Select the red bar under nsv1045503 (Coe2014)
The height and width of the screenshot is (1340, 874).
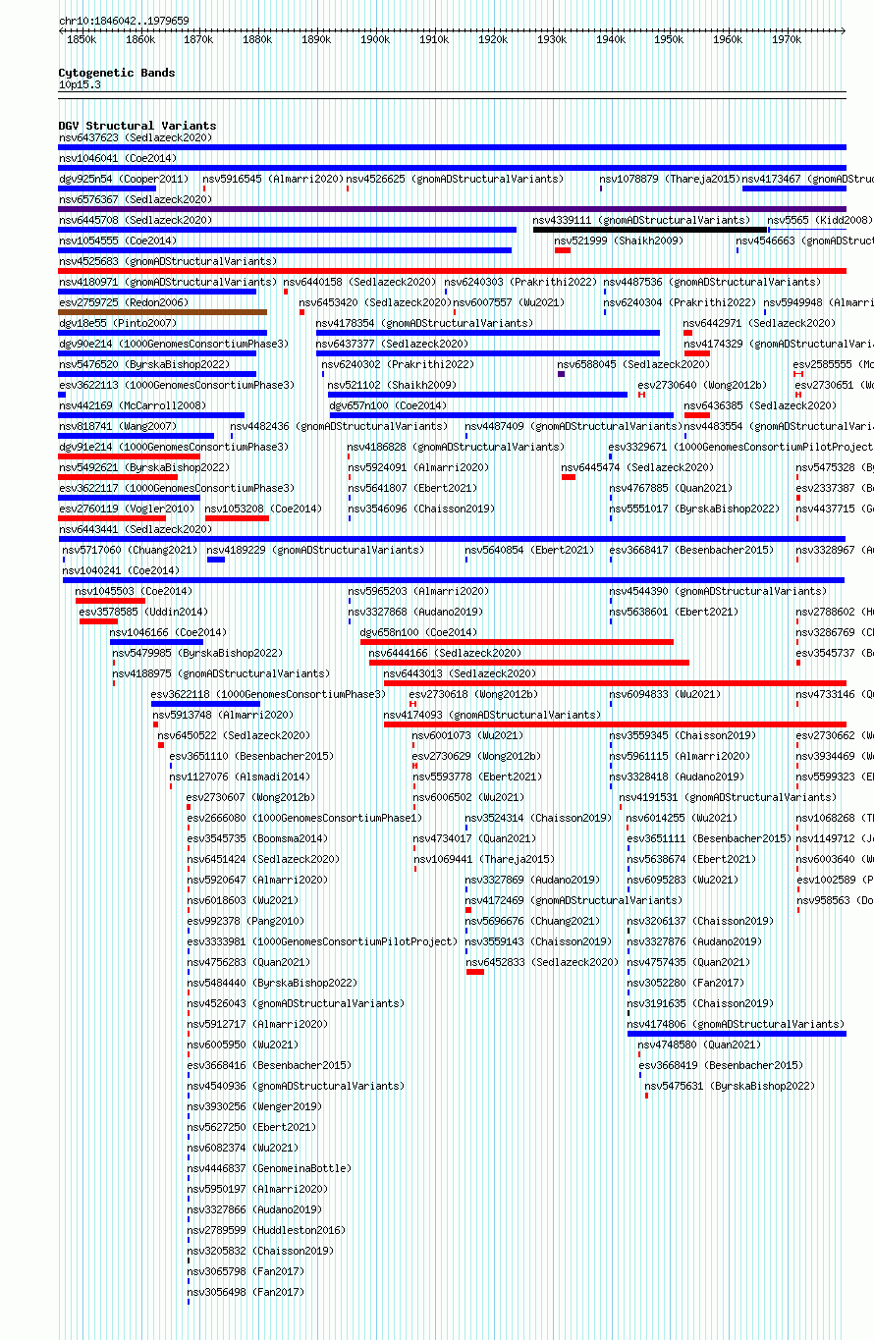(110, 601)
